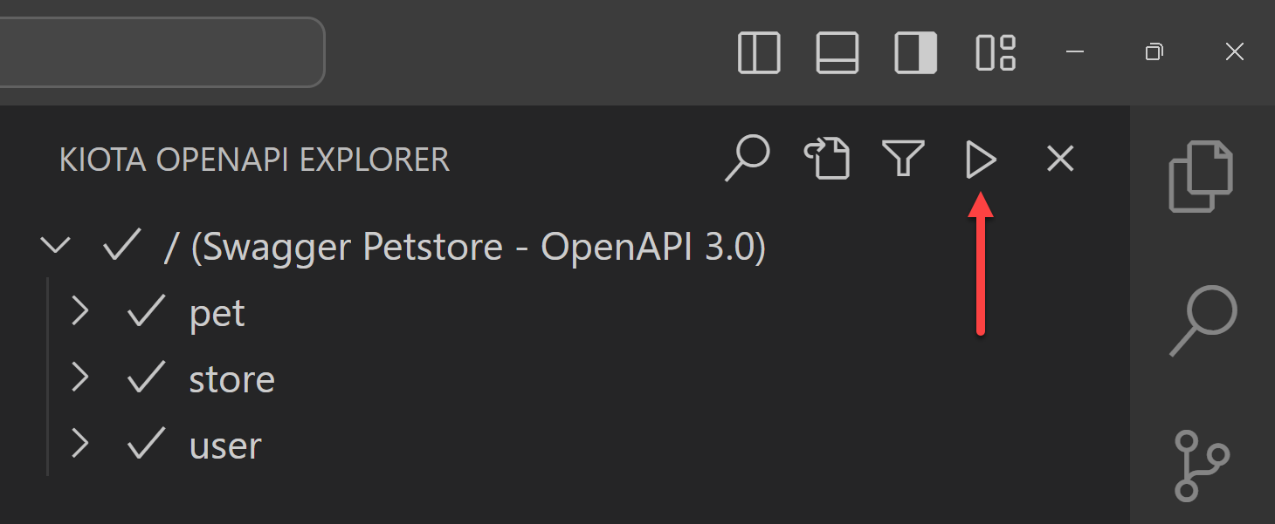Toggle secondary side bar layout
1275x524 pixels.
tap(916, 53)
